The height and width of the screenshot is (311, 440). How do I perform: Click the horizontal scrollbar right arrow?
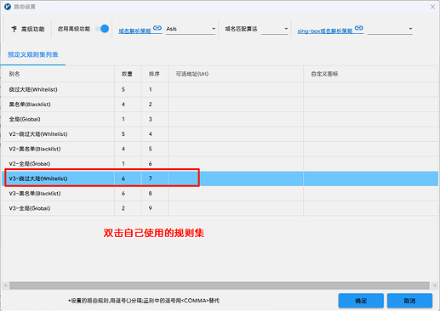(434, 286)
